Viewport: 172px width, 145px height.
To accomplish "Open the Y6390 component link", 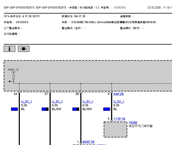I will point(133,122).
